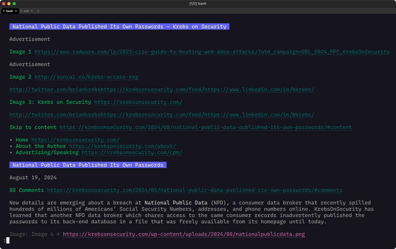Click the pager prompt cursor at bottom
This screenshot has height=249, width=396.
(7, 240)
